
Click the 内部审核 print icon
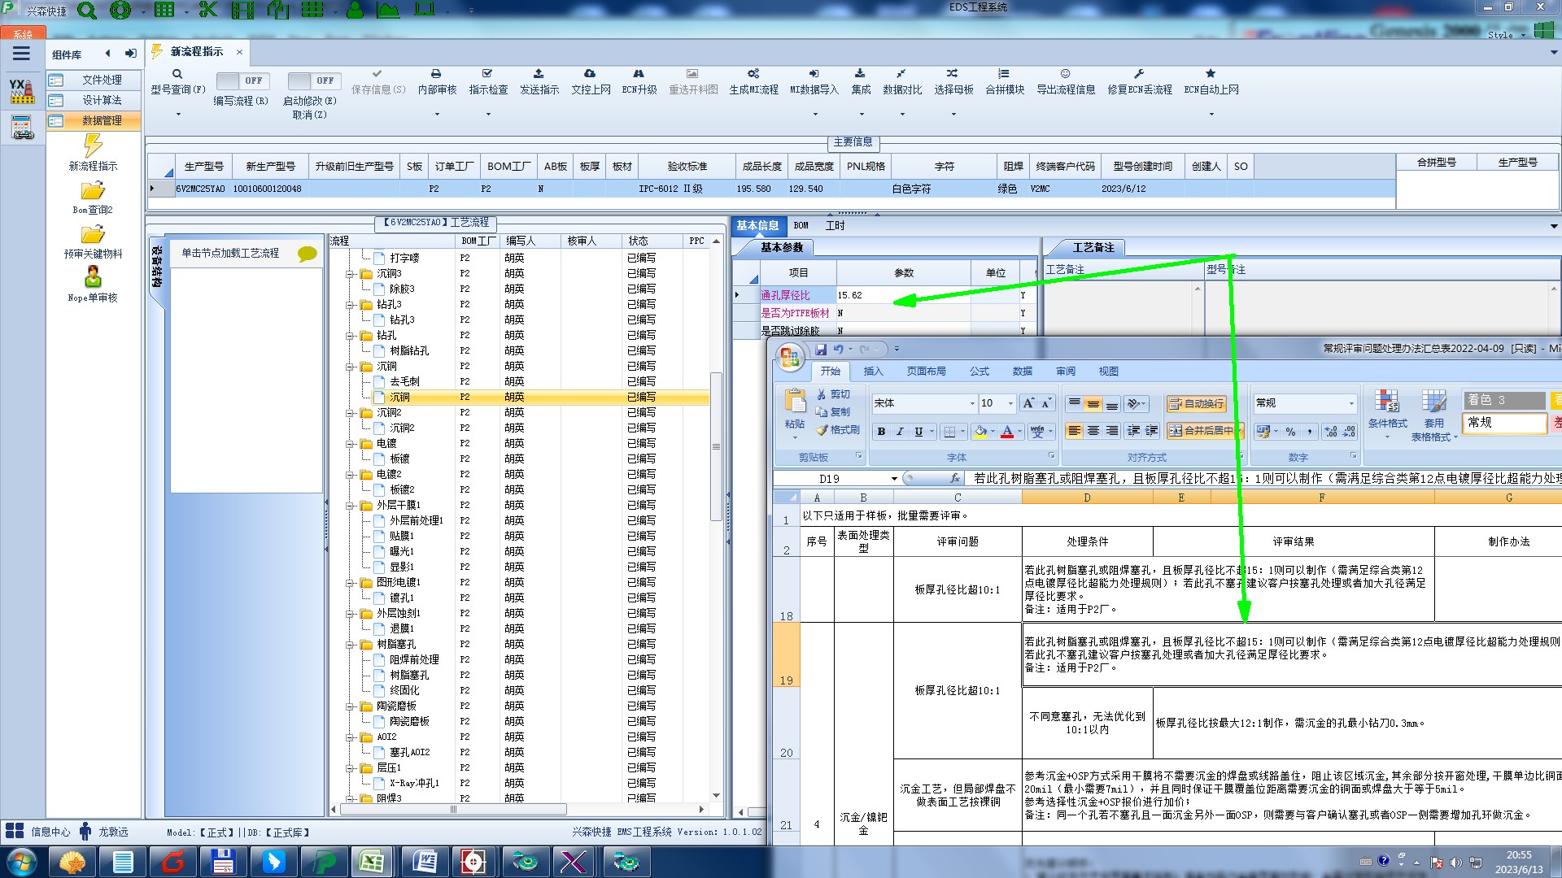pyautogui.click(x=436, y=74)
